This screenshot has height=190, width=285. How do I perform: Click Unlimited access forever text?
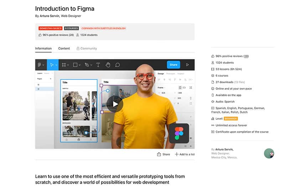(x=231, y=125)
